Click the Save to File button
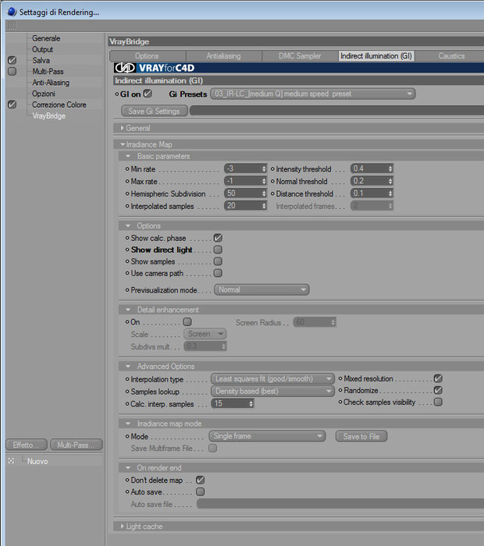Screen dimensions: 484x546 [x=361, y=436]
